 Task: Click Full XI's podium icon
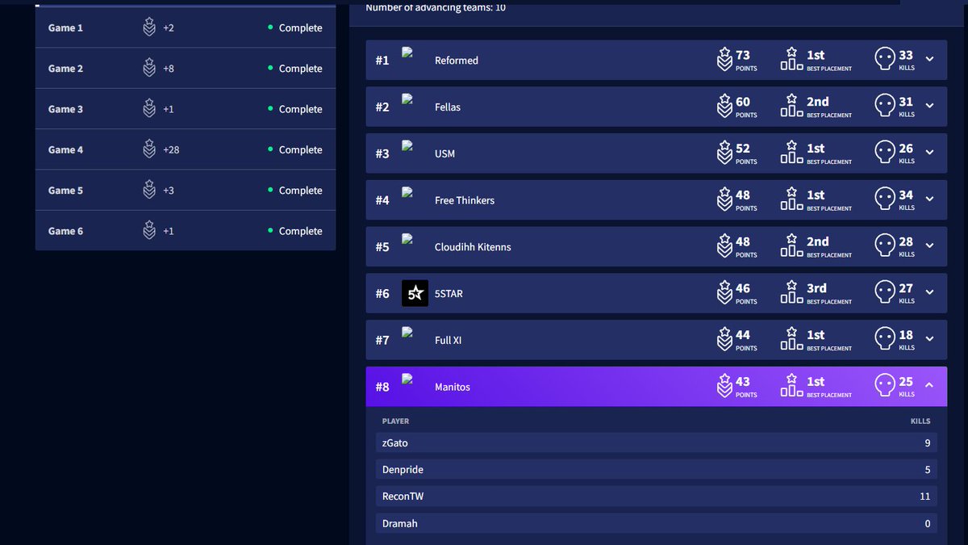click(x=791, y=339)
